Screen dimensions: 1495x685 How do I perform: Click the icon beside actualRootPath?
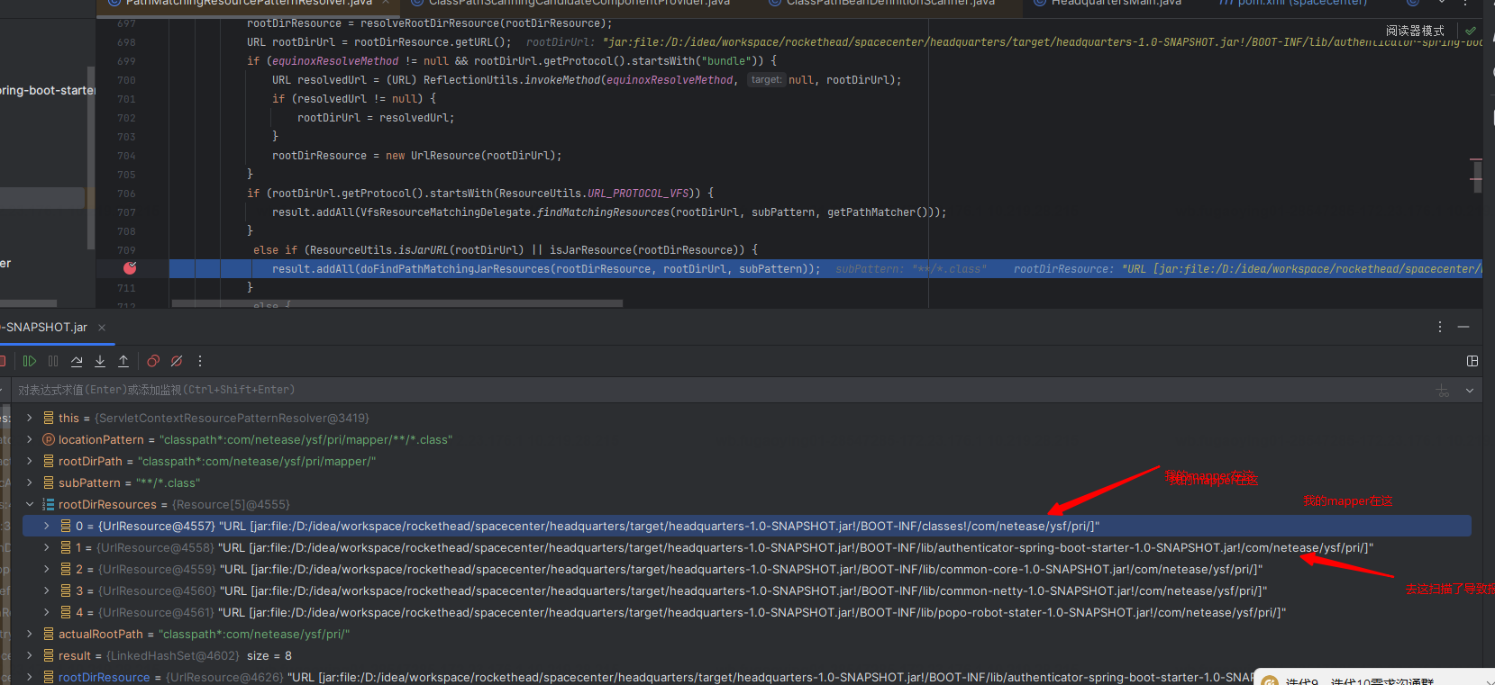click(x=49, y=634)
